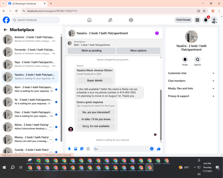Expand Privacy & support section
Viewport: 223px width, 178px height.
(191, 96)
